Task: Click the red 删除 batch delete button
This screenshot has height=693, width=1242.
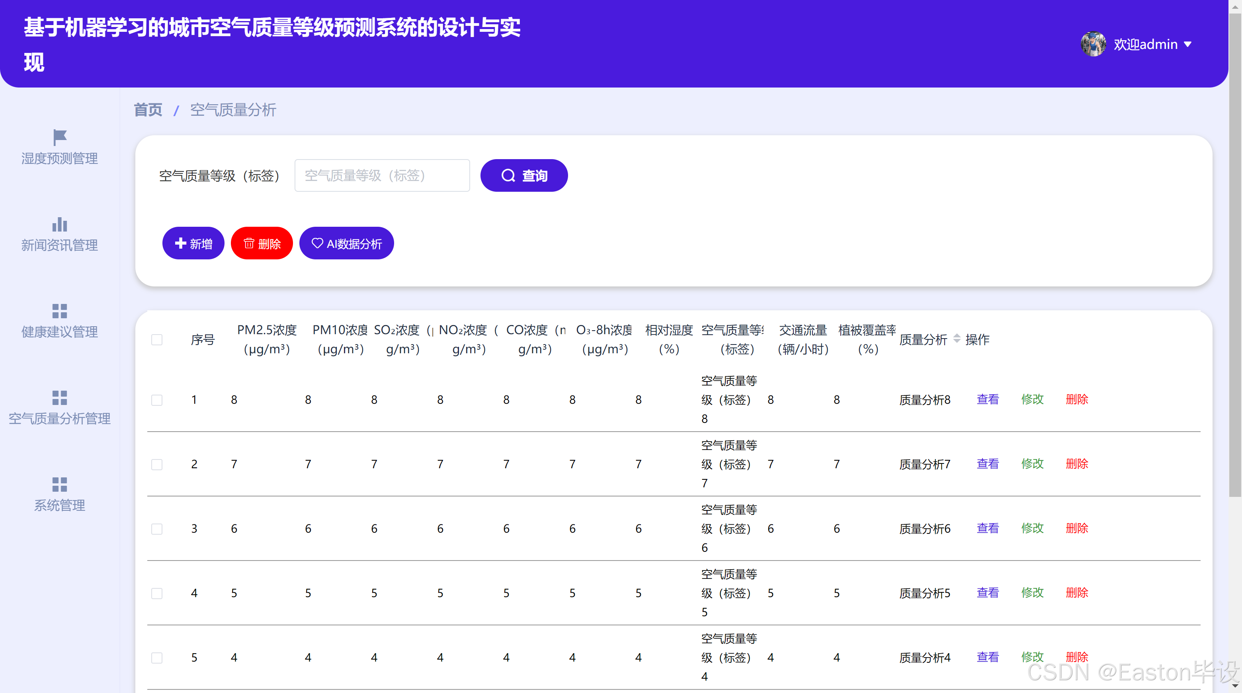Action: click(262, 243)
